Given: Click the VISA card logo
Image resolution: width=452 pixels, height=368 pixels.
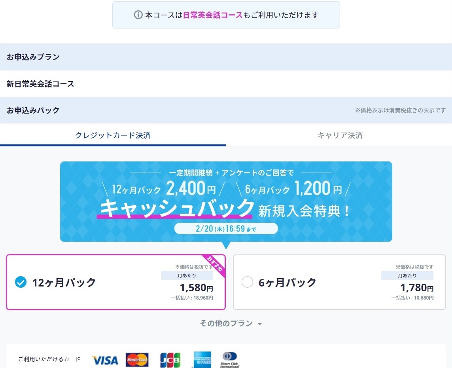Looking at the screenshot, I should 105,360.
